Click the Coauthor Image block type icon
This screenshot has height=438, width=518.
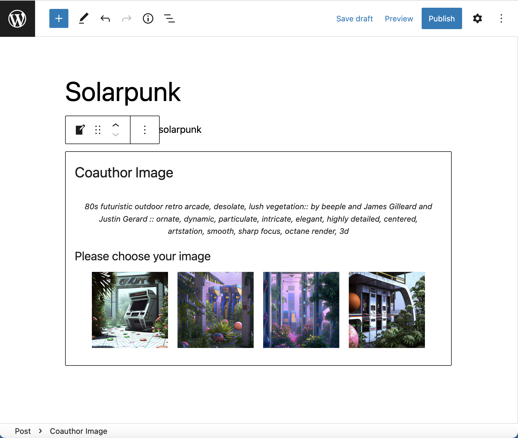coord(80,130)
